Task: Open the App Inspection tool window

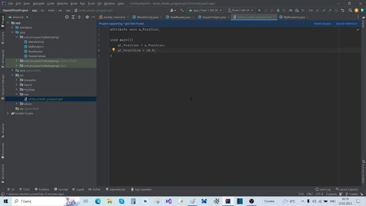Action: 141,189
